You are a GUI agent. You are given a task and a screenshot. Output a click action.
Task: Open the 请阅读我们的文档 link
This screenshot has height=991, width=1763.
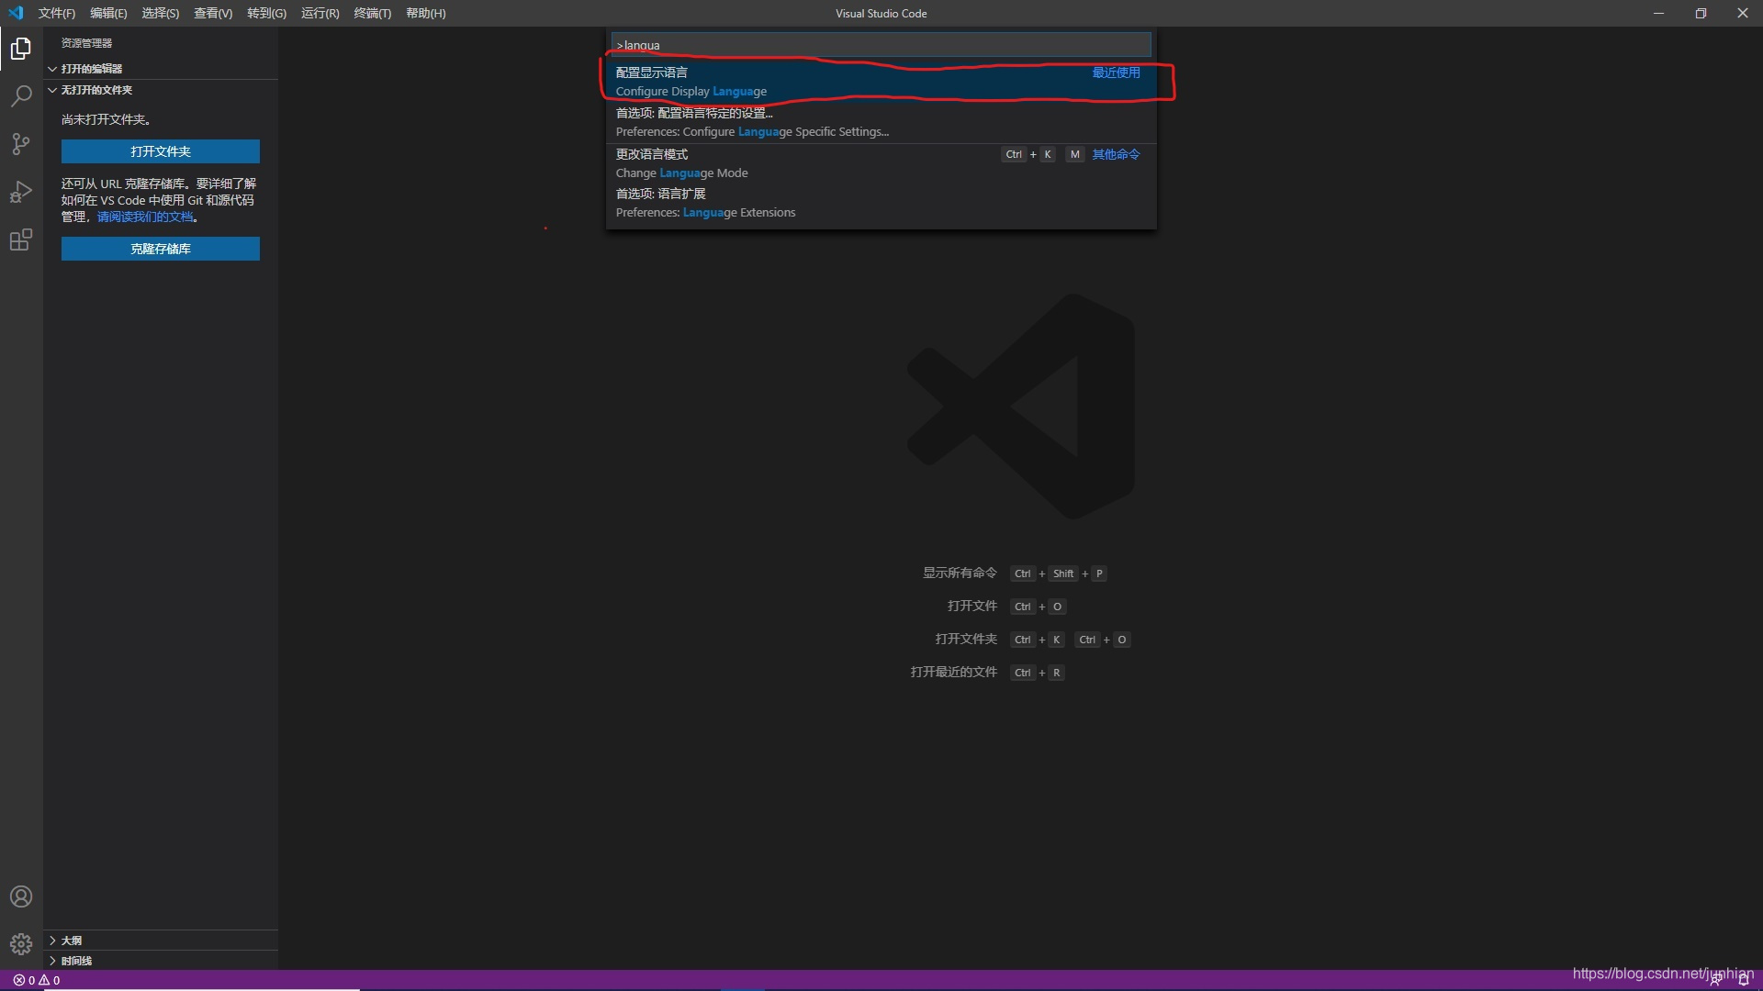point(146,217)
